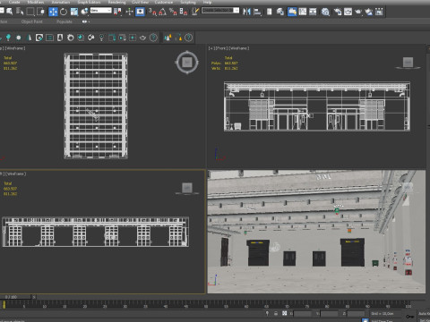Click the teal question mark icon left of separator
This screenshot has height=322, width=430.
click(x=153, y=38)
